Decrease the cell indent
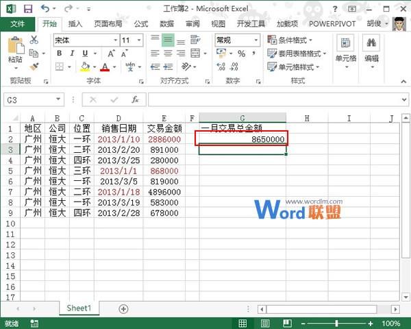The image size is (411, 329). [x=155, y=66]
